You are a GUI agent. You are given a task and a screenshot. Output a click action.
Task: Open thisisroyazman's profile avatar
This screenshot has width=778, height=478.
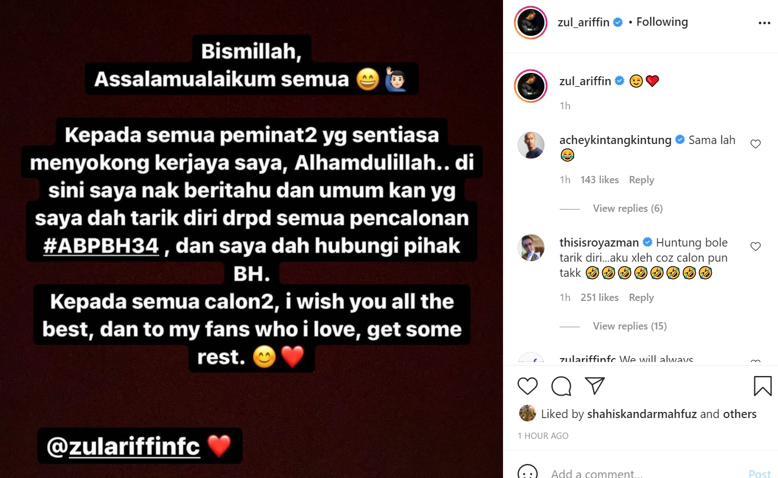point(530,248)
